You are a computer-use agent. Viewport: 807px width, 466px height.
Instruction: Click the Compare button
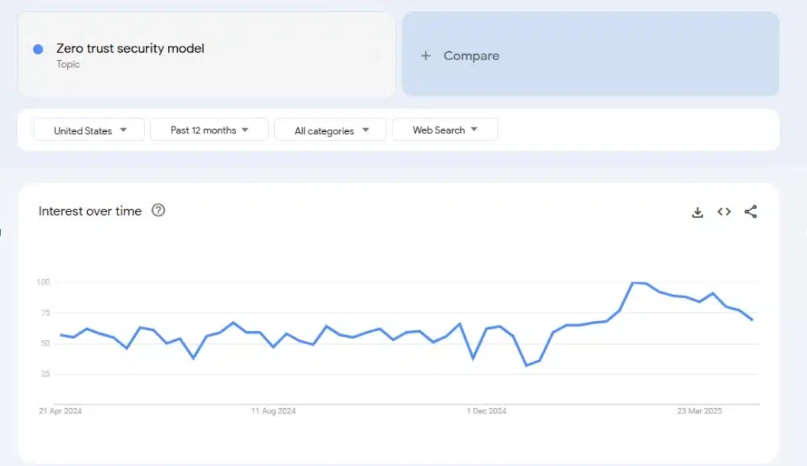click(x=590, y=54)
